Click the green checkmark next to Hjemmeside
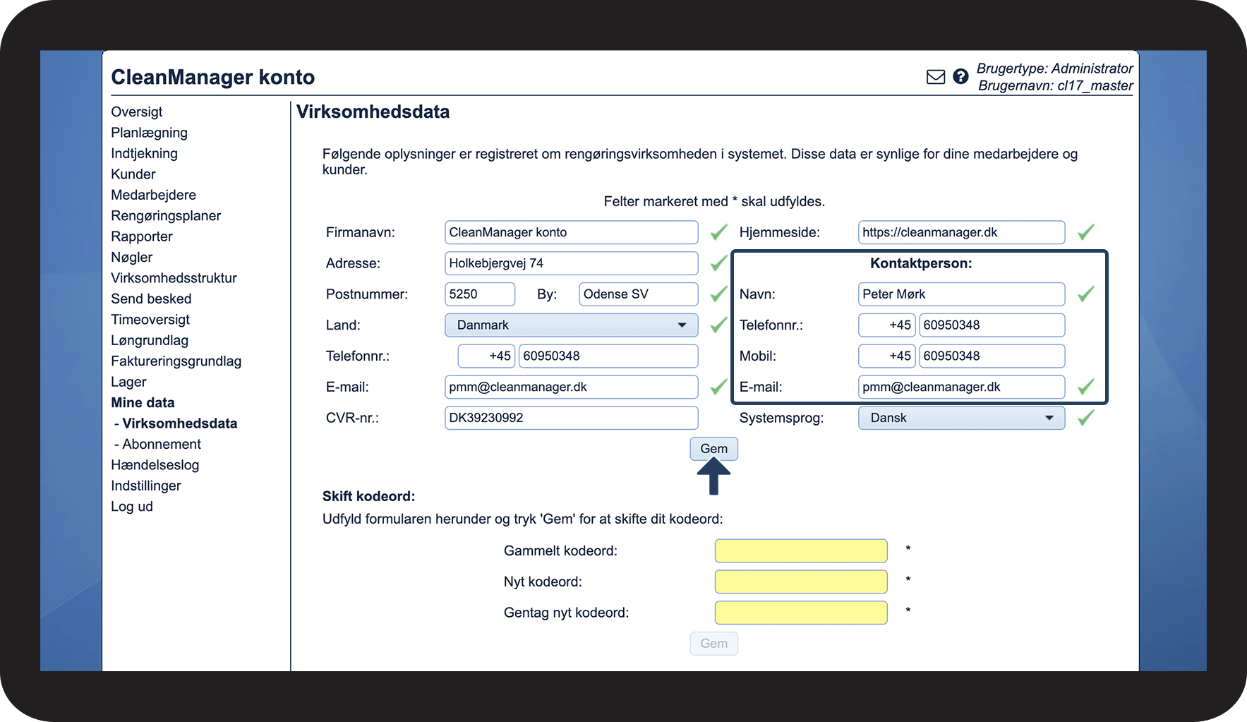Viewport: 1247px width, 722px height. 1085,231
